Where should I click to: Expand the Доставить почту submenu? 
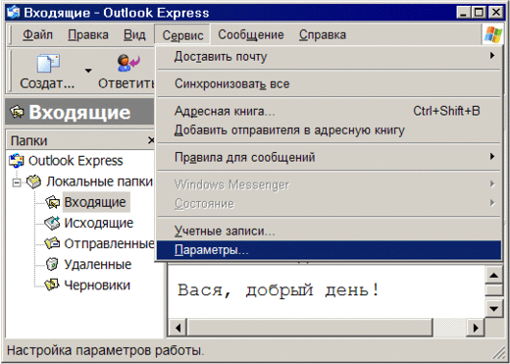coord(329,57)
